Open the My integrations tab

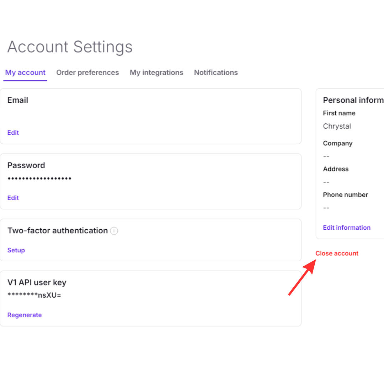point(156,73)
